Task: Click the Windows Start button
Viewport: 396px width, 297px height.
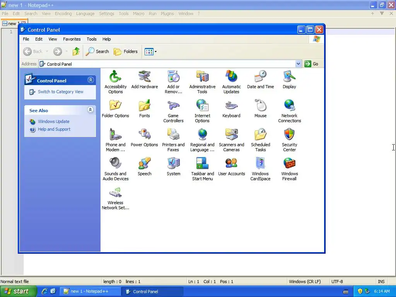Action: click(18, 292)
